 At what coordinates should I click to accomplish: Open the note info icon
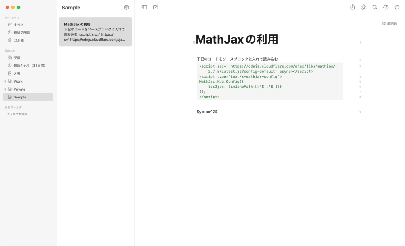(x=397, y=7)
